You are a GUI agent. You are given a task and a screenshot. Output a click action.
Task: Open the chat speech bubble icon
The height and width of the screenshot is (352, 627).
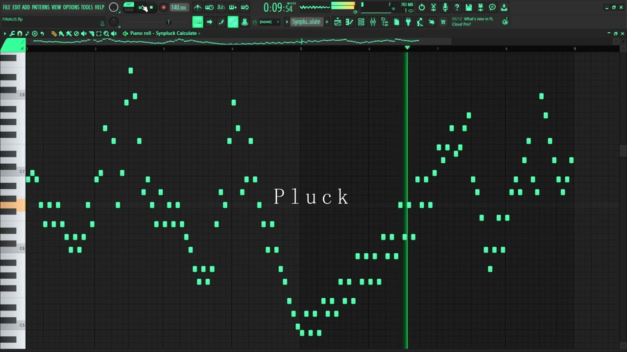coord(492,7)
